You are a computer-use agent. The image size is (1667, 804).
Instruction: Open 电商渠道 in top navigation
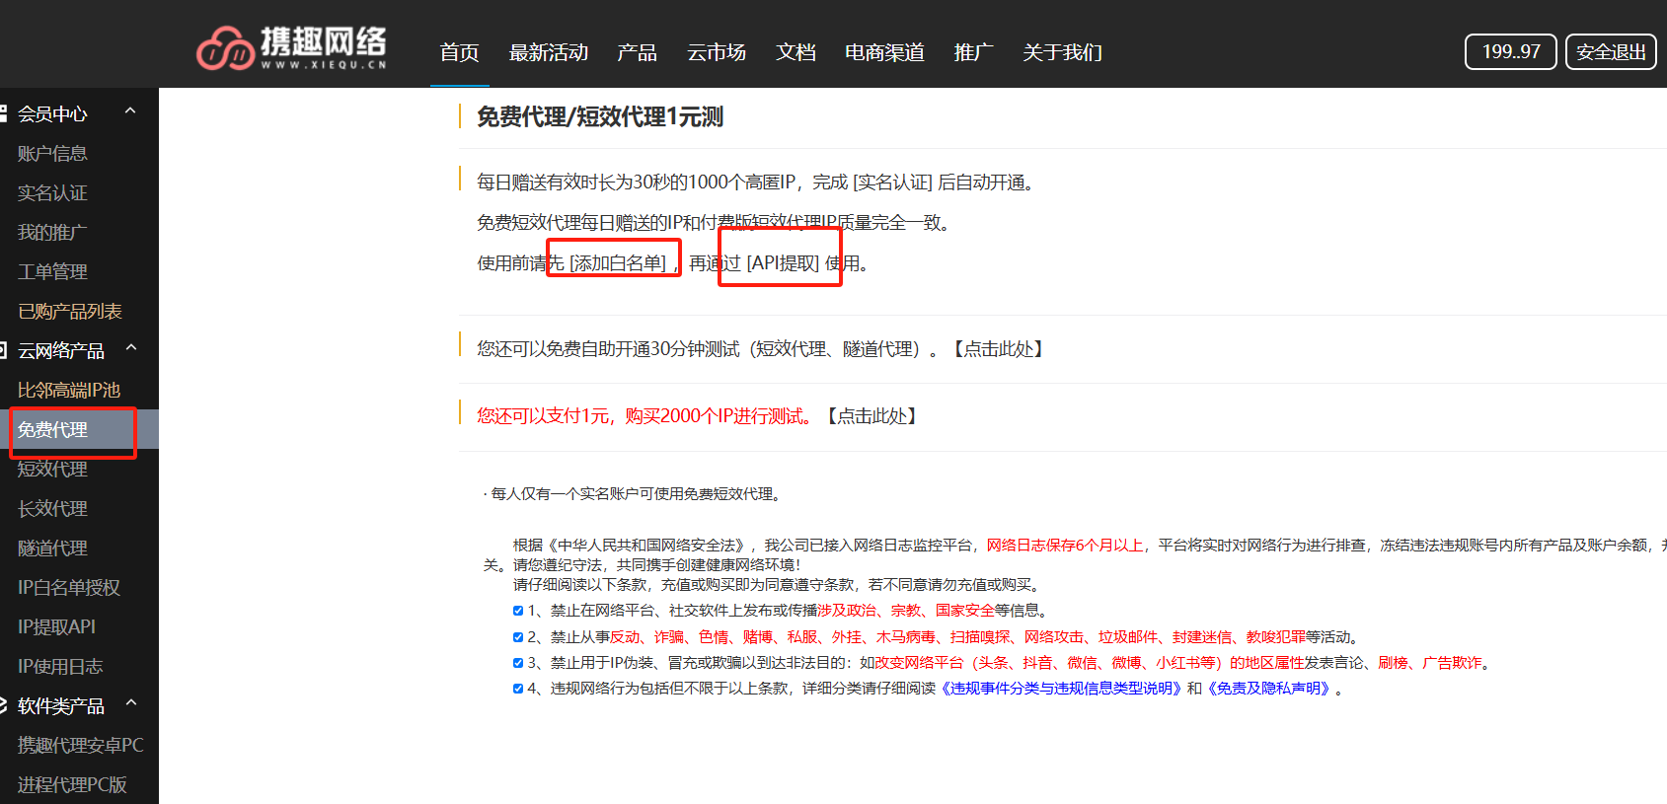[x=884, y=52]
